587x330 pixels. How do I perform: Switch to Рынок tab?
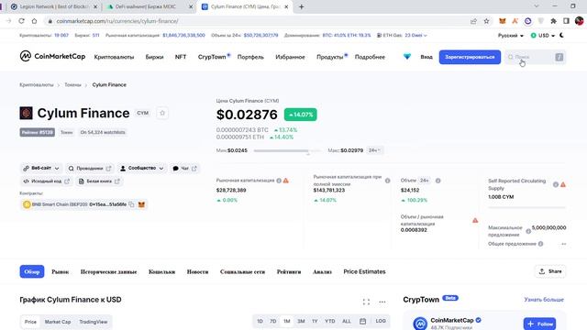click(60, 271)
